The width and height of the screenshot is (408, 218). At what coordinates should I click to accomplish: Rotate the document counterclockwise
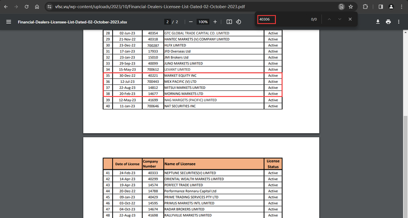[x=239, y=22]
